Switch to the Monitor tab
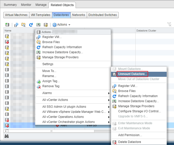 point(26,5)
